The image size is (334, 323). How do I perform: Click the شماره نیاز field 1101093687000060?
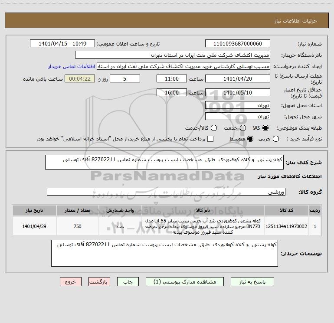pos(238,43)
